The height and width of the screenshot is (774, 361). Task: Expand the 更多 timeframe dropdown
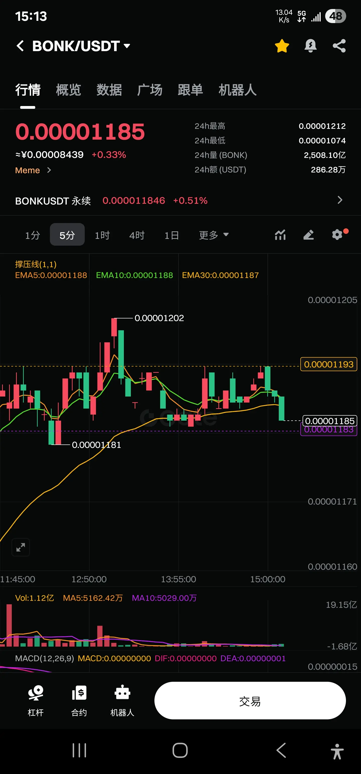(214, 235)
